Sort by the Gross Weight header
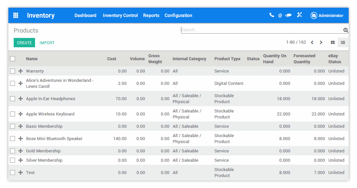 click(155, 59)
